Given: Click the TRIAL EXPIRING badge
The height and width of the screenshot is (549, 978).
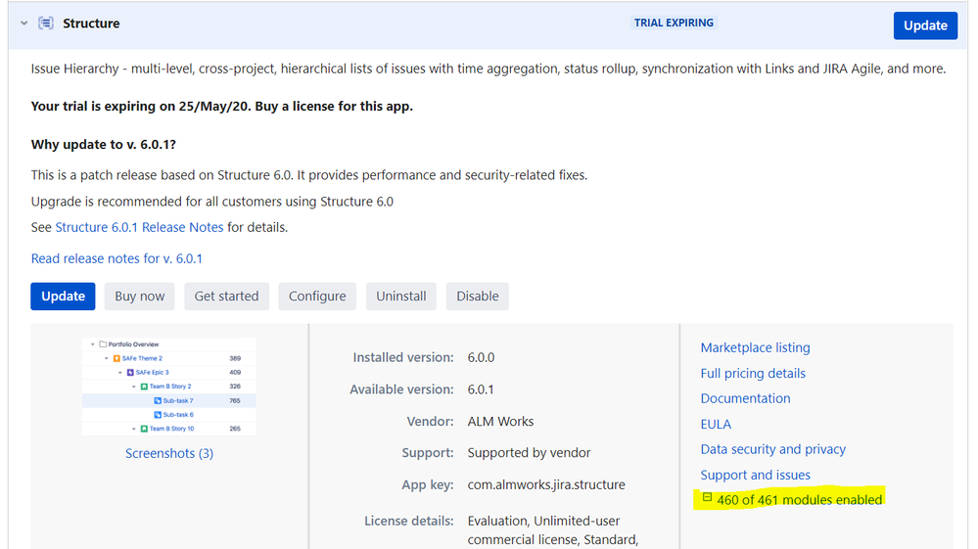Looking at the screenshot, I should pyautogui.click(x=674, y=23).
